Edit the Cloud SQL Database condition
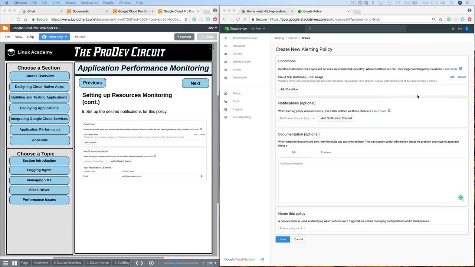475x267 pixels. click(x=452, y=77)
